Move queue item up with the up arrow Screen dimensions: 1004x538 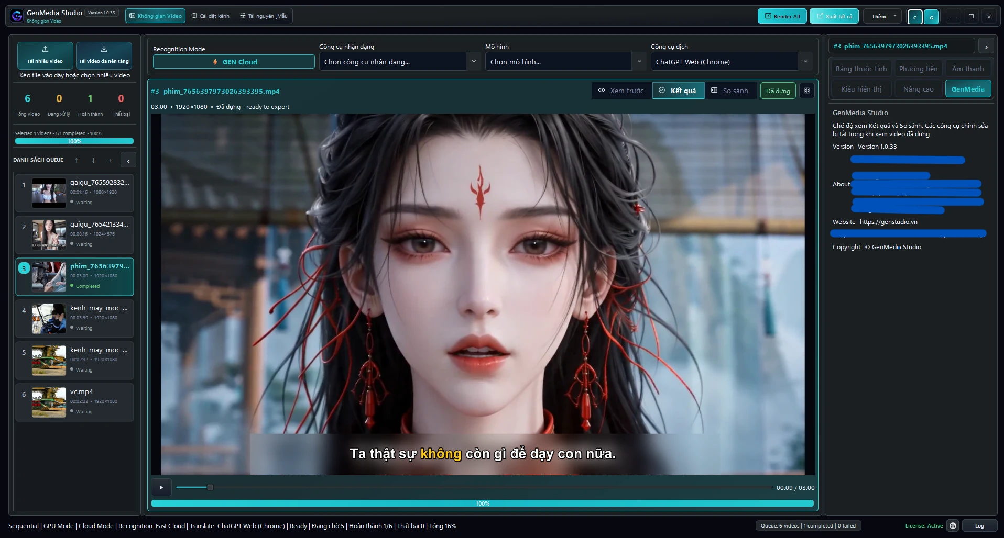coord(77,160)
